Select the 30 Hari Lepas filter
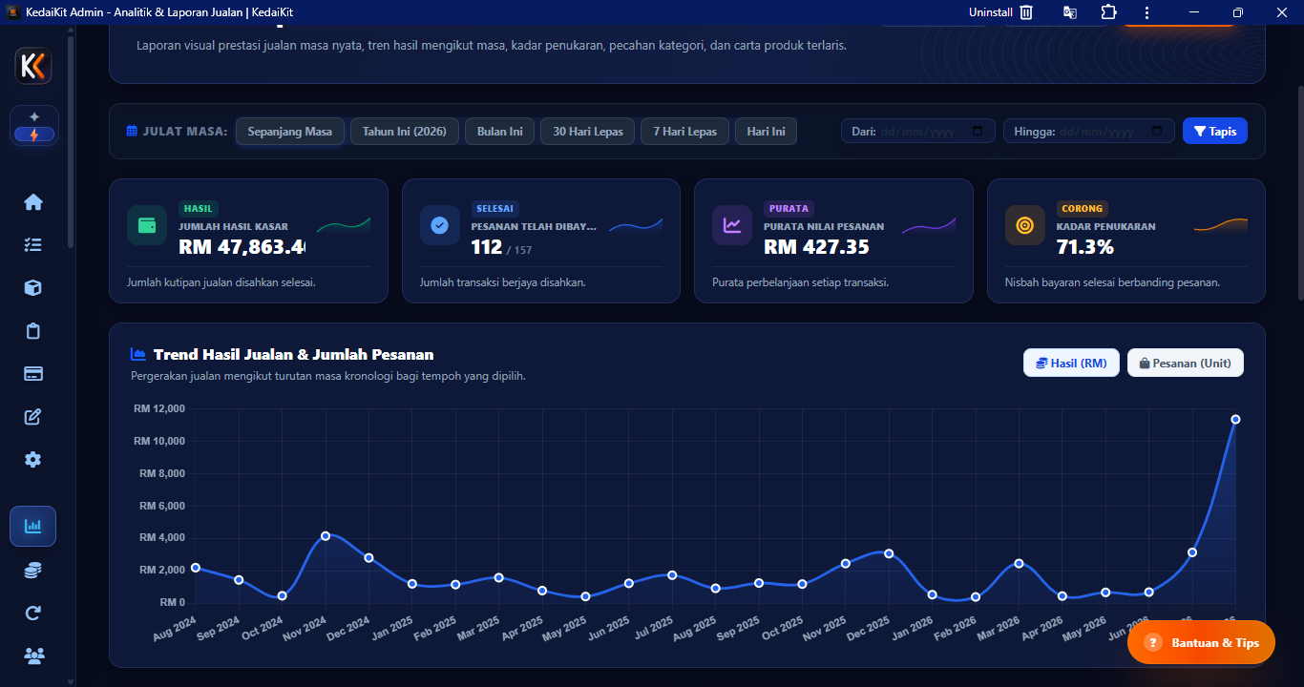Viewport: 1304px width, 687px height. pyautogui.click(x=588, y=132)
